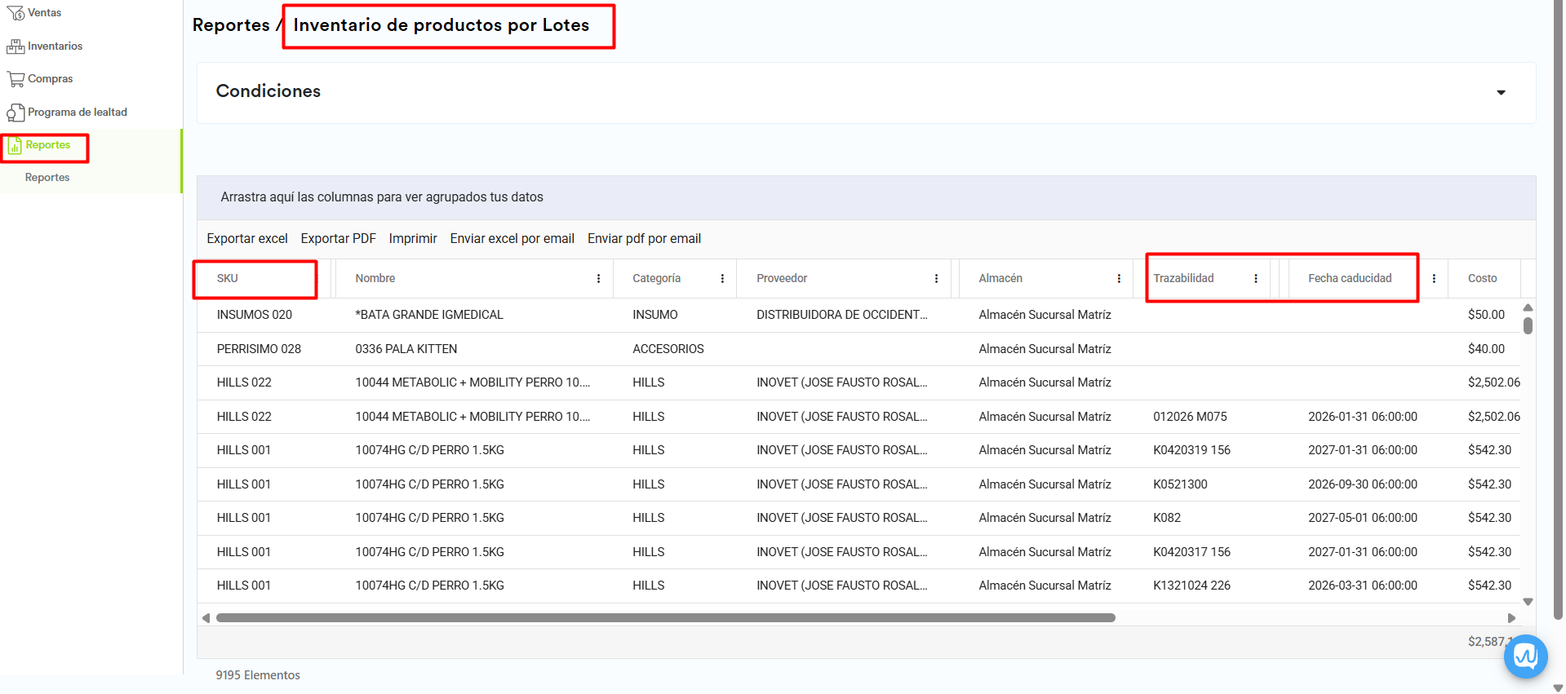Click Exportar excel button
Viewport: 1566px width, 694px height.
point(247,239)
